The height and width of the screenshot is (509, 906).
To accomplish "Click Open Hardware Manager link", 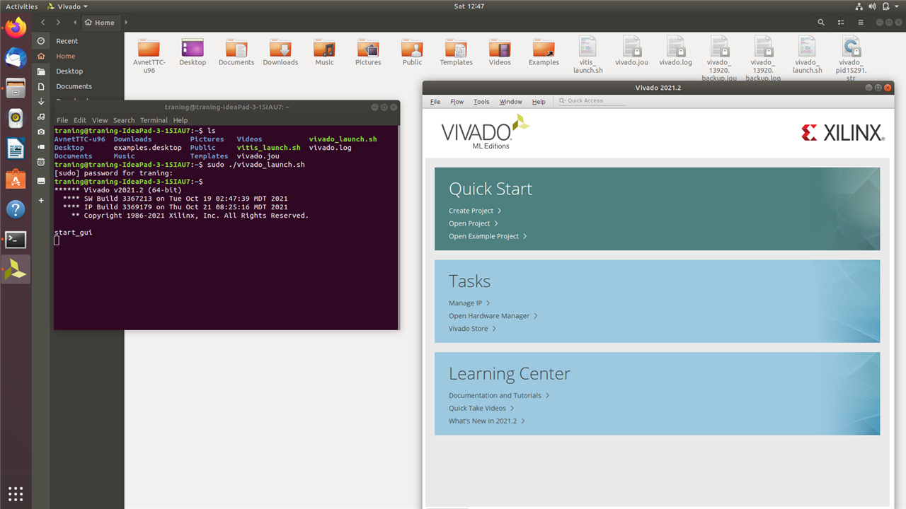I will (x=493, y=316).
